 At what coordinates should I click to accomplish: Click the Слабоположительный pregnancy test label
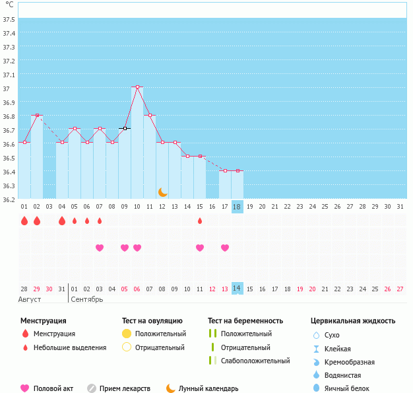(255, 361)
